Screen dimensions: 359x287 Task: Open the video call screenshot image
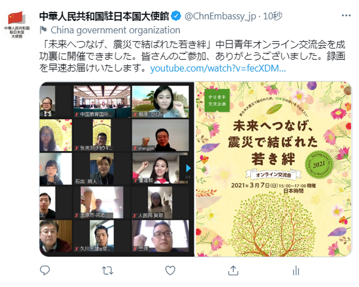pos(117,169)
